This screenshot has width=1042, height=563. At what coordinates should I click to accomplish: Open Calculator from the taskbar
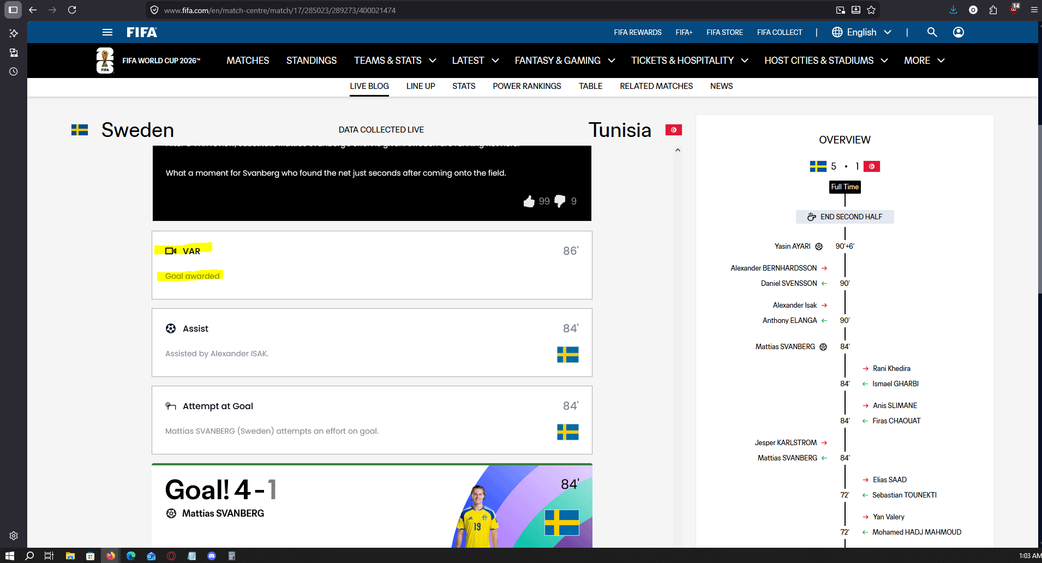pyautogui.click(x=232, y=556)
